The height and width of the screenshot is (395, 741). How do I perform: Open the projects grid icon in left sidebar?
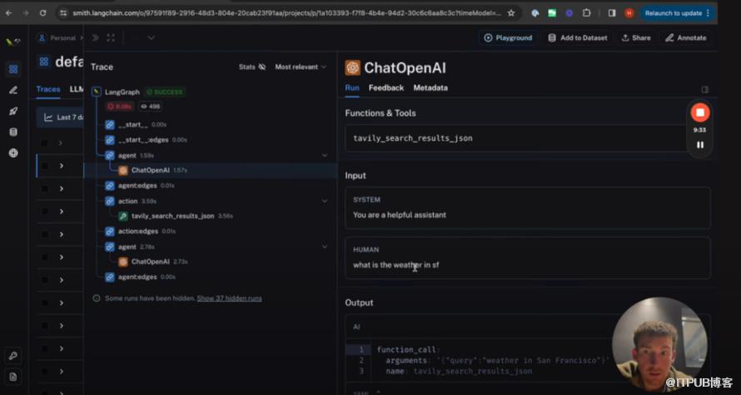[12, 69]
